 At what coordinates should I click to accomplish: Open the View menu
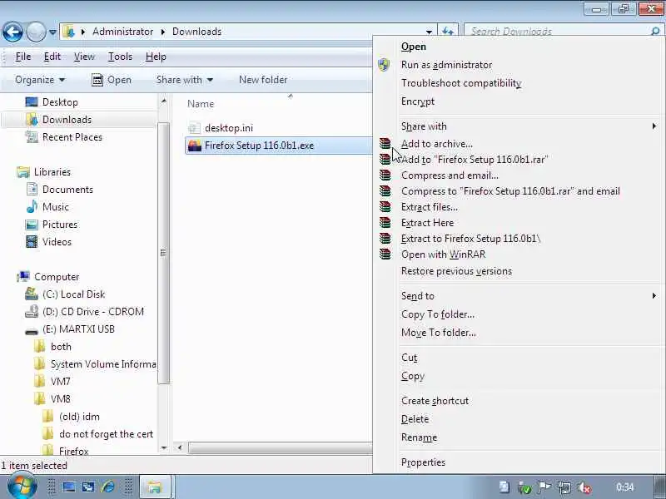[x=84, y=57]
